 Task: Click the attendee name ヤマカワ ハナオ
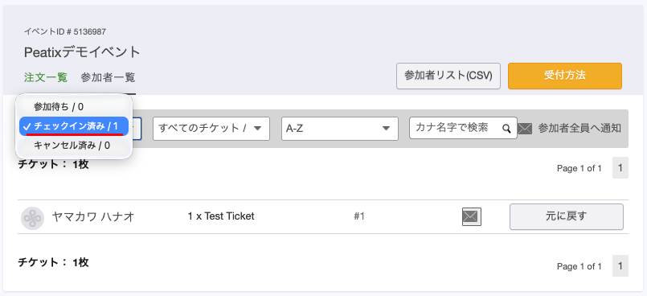93,216
